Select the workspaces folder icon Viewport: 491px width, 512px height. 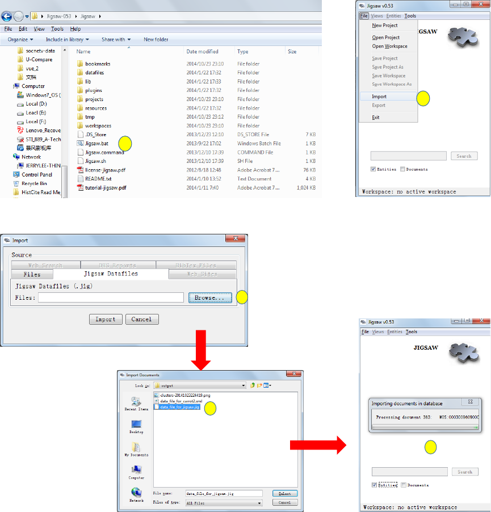pyautogui.click(x=80, y=125)
